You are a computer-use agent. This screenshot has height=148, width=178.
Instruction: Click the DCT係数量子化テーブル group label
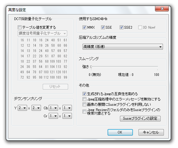click(33, 19)
